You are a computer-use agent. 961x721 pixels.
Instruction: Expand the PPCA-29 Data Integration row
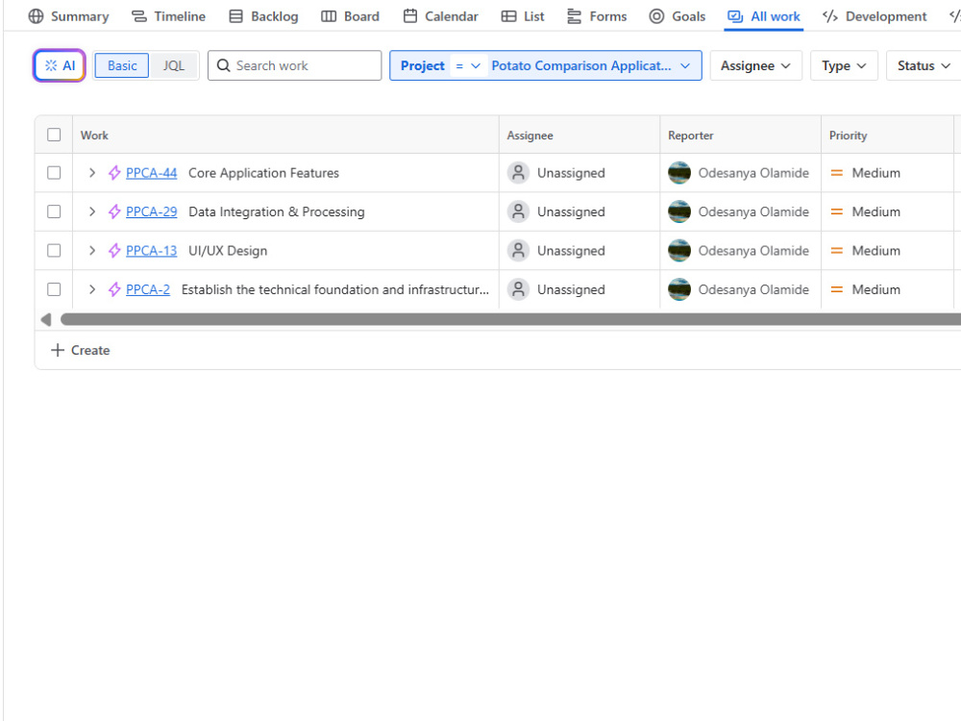(92, 211)
